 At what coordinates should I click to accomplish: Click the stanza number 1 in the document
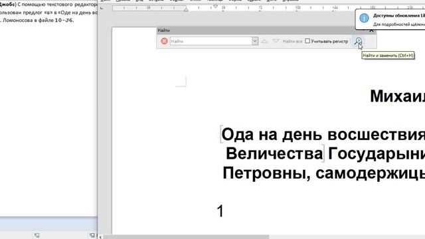click(x=220, y=211)
